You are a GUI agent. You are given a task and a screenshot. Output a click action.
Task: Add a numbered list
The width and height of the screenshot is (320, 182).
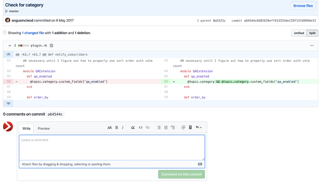166,128
